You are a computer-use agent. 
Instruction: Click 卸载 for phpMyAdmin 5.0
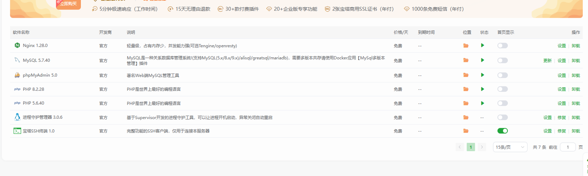tap(576, 75)
